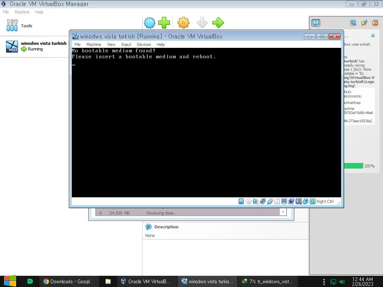The width and height of the screenshot is (383, 287).
Task: Switch to the Chrome Downloads taskbar window
Action: tap(69, 281)
